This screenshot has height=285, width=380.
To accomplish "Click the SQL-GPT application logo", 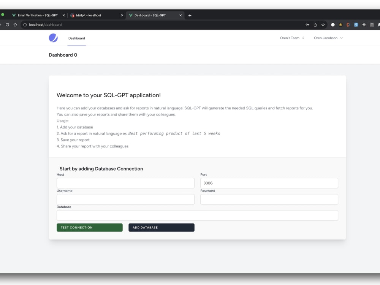I will 53,38.
